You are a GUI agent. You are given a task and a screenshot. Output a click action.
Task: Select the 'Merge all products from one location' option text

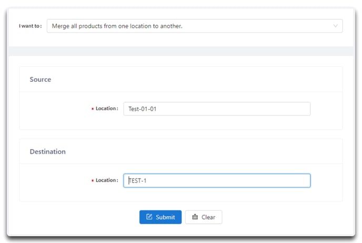117,26
